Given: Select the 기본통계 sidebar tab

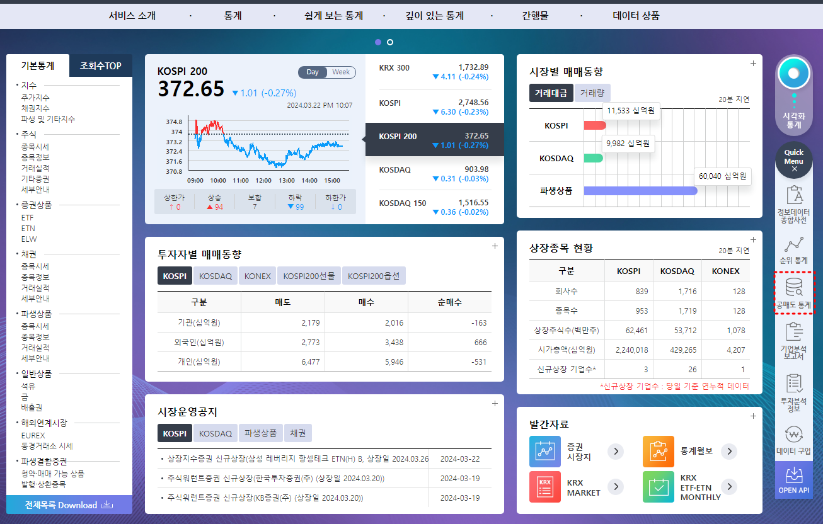Looking at the screenshot, I should [x=38, y=65].
